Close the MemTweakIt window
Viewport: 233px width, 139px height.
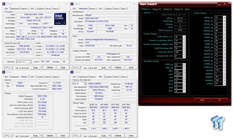(225, 4)
